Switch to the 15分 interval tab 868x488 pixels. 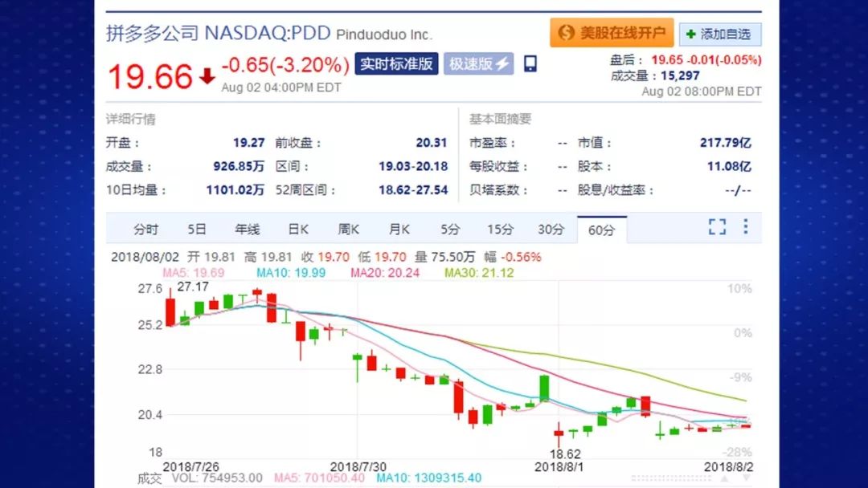click(499, 229)
